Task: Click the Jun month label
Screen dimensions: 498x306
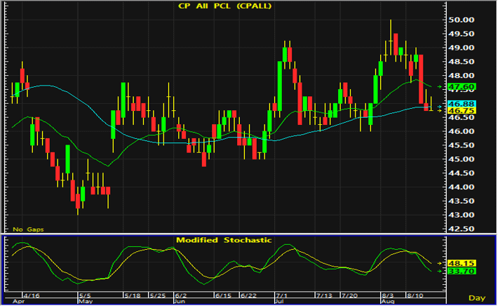Action: pos(180,301)
